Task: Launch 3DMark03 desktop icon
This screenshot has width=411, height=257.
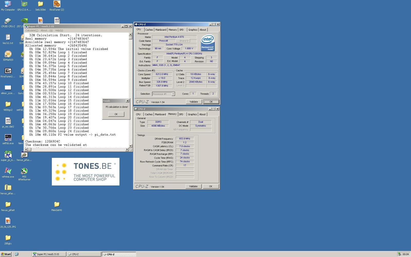Action: 8,56
